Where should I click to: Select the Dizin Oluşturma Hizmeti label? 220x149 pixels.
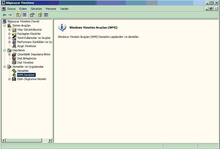coord(32,79)
